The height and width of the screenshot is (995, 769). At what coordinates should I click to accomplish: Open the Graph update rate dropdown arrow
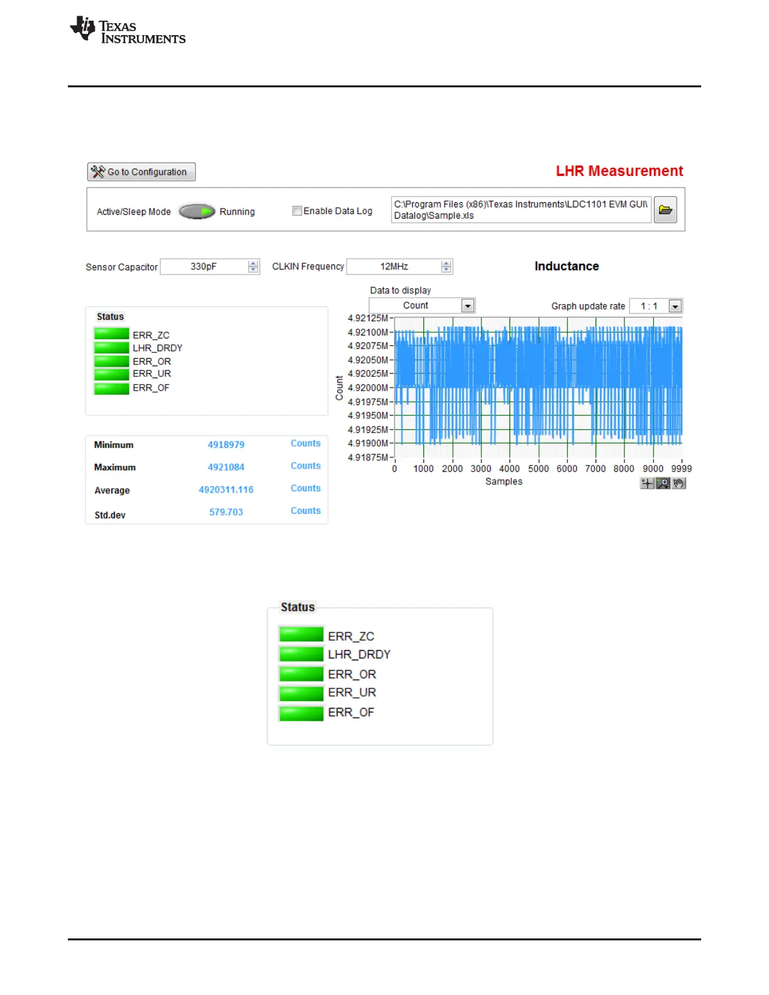675,306
